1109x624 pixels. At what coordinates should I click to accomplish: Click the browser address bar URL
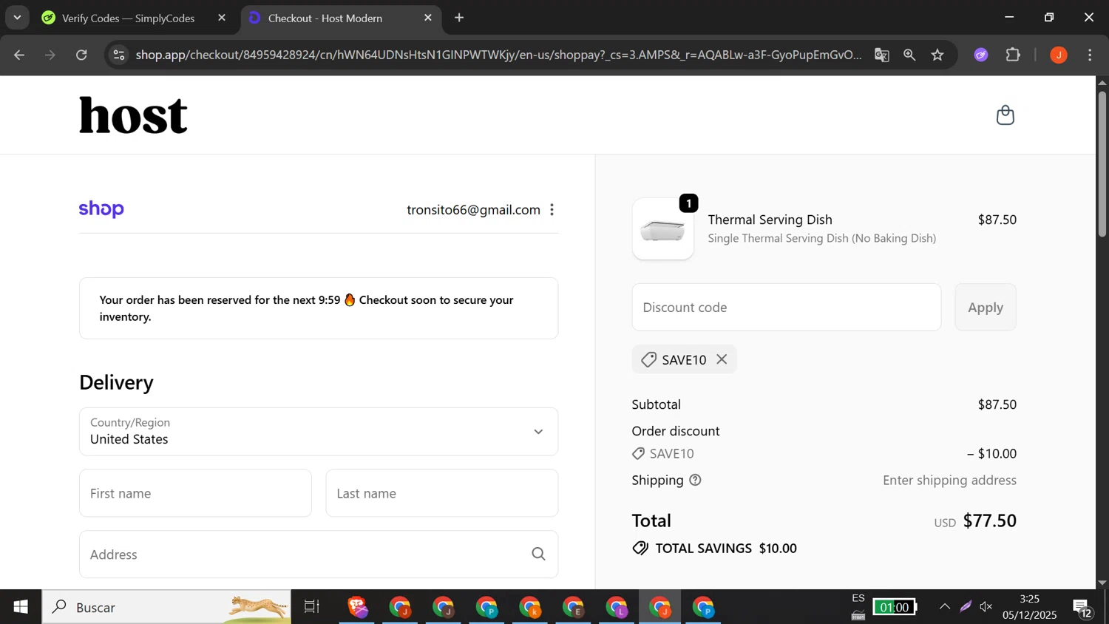[498, 55]
